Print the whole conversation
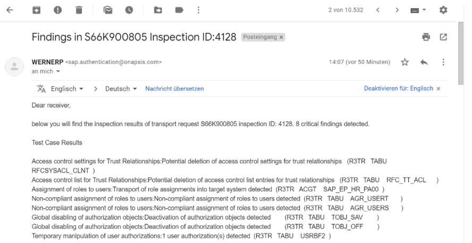Screen dimensions: 472x243 pyautogui.click(x=425, y=37)
